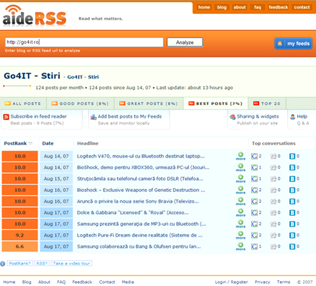
Task: Select the Best Posts (7%) tab
Action: tap(215, 103)
